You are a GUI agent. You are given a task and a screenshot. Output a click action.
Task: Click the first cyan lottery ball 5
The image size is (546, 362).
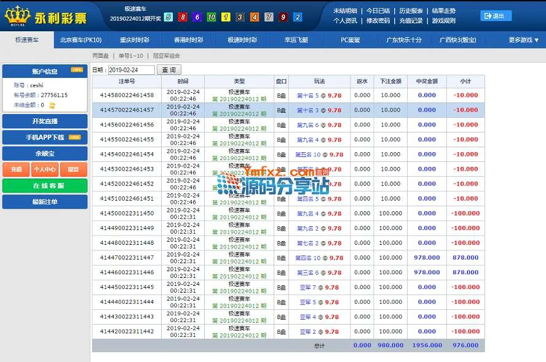[168, 17]
